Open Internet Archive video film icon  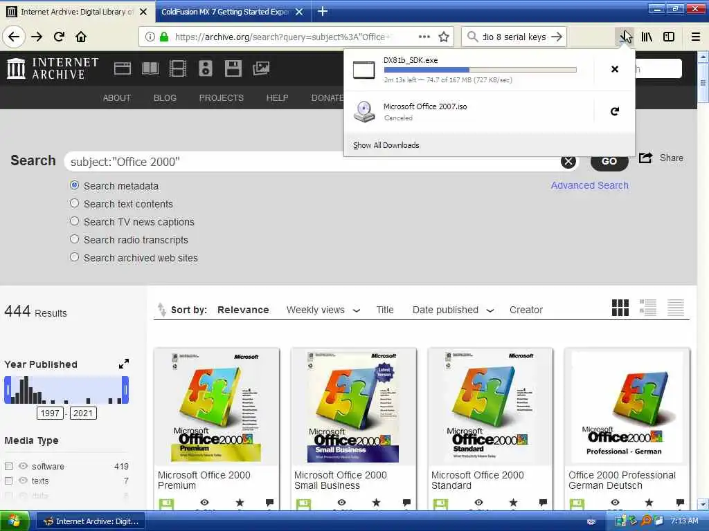[178, 68]
